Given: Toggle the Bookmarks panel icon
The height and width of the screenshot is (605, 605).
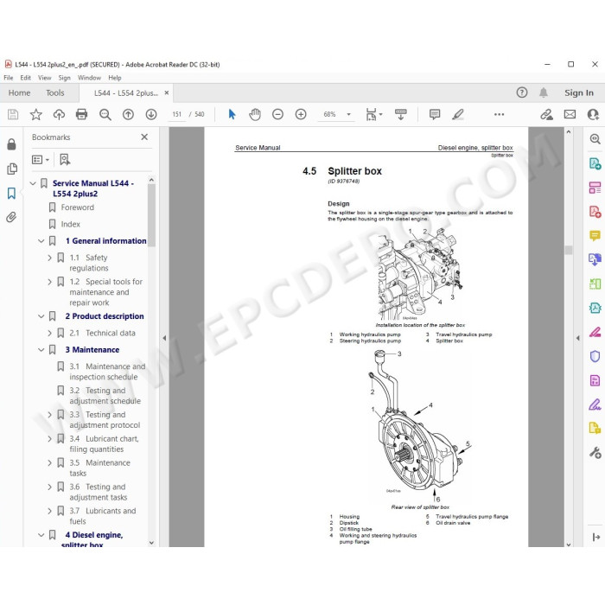Looking at the screenshot, I should 11,194.
